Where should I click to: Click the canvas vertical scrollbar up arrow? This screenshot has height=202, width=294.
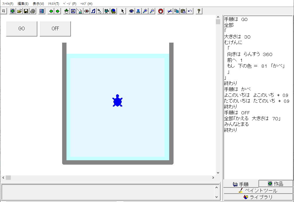218,17
